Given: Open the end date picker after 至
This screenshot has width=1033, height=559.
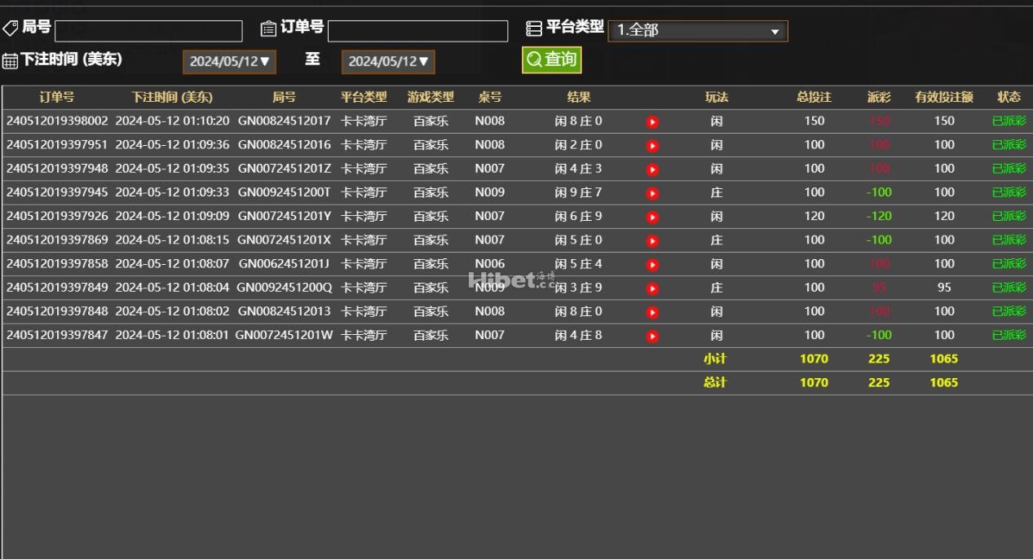Looking at the screenshot, I should [388, 62].
